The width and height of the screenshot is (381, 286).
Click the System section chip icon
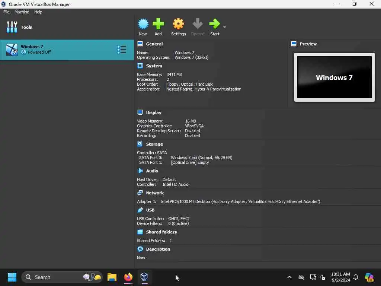(x=140, y=66)
